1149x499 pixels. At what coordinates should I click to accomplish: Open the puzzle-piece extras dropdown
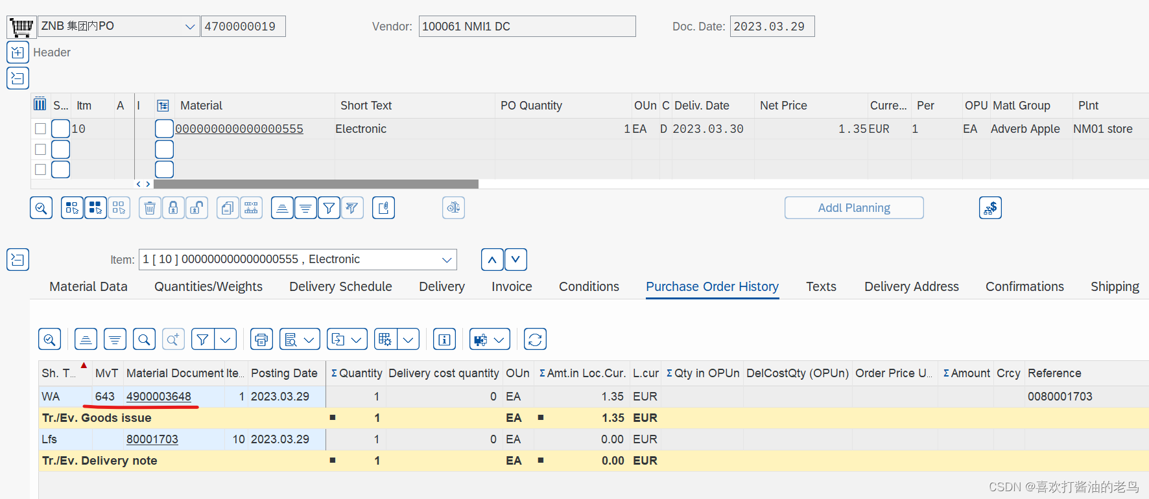490,340
